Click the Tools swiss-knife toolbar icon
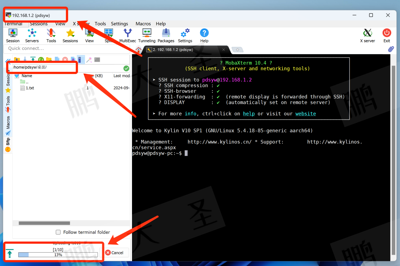 point(51,35)
